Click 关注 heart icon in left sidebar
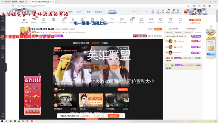 pos(3,19)
